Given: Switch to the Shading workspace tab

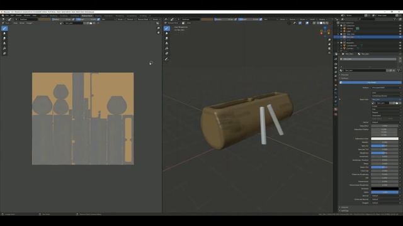Looking at the screenshot, I should [x=98, y=16].
